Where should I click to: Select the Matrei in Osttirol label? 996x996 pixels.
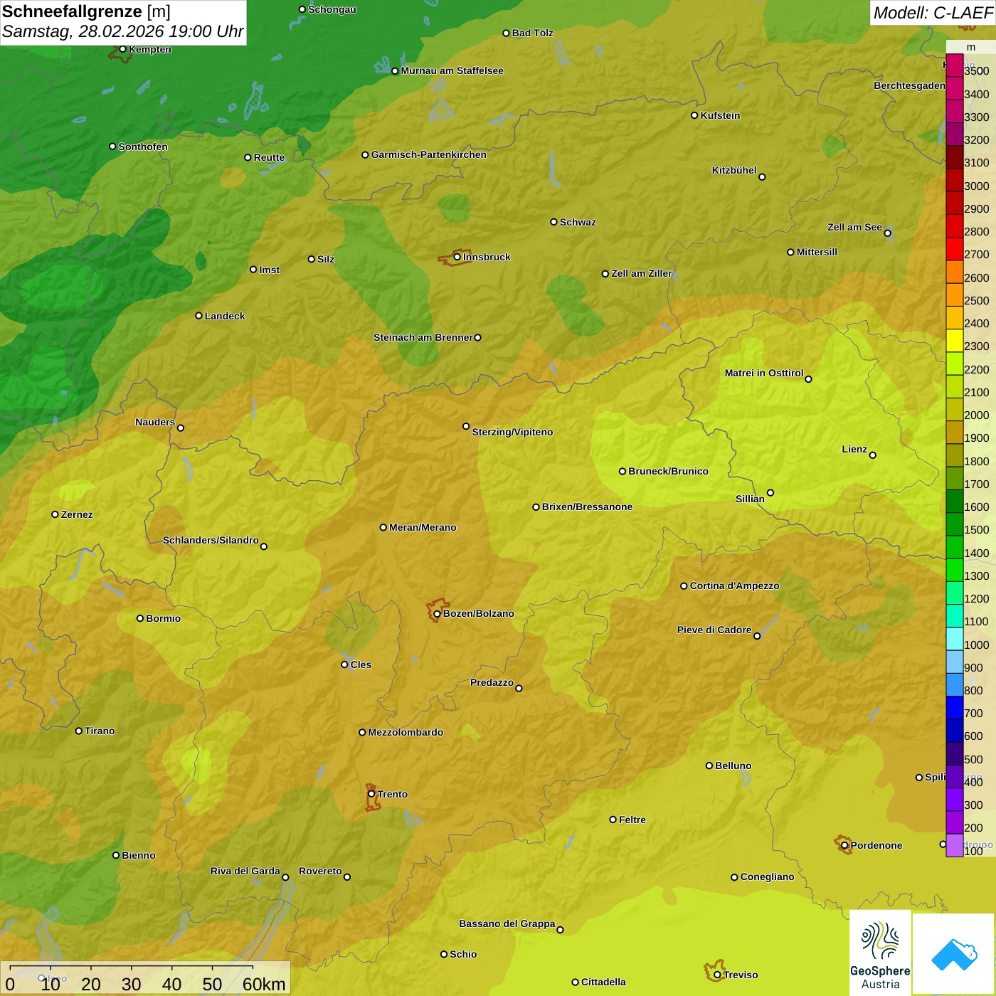coord(764,373)
